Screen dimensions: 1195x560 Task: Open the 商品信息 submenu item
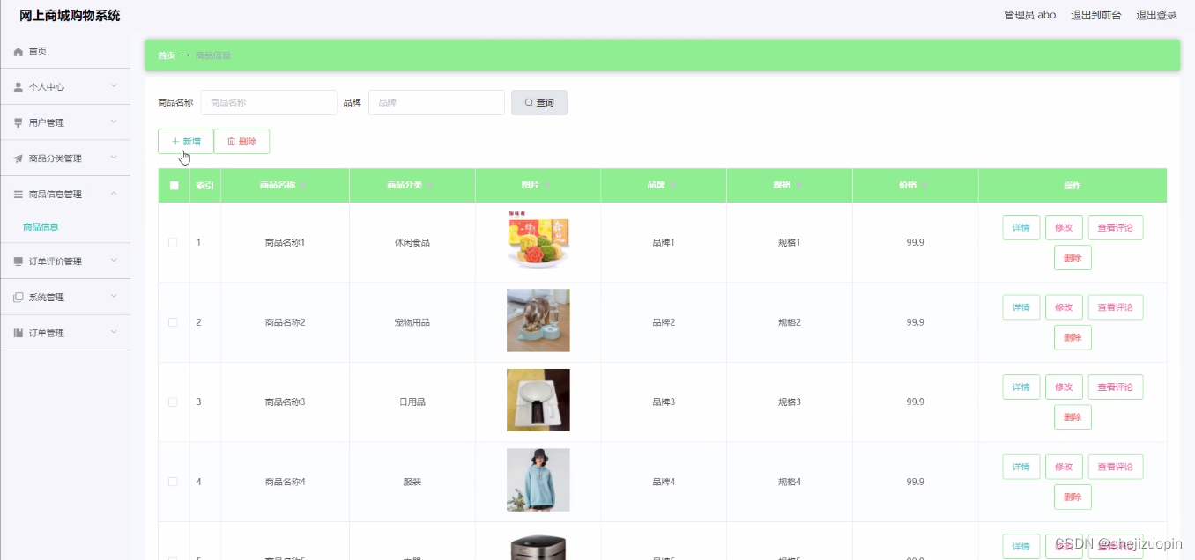[x=41, y=227]
